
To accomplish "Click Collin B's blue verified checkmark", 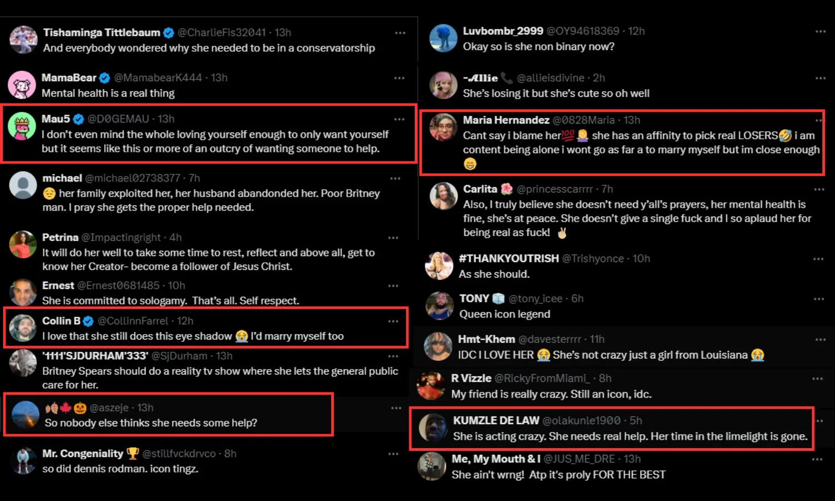I will point(89,321).
